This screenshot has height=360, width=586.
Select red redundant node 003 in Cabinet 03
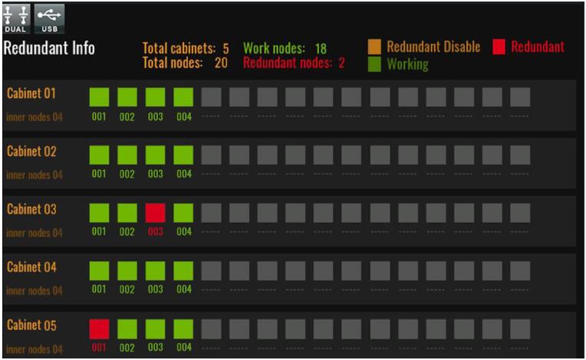pos(155,213)
